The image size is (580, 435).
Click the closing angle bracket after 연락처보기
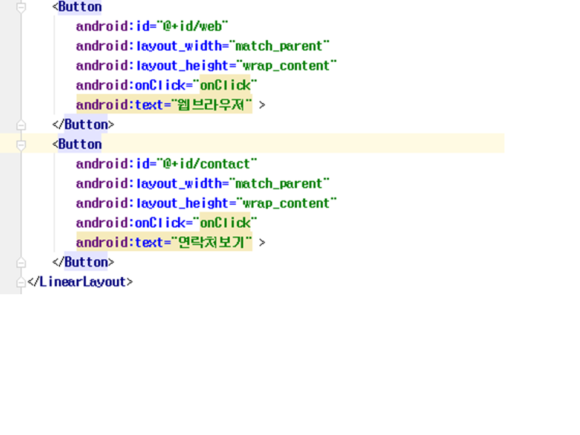pyautogui.click(x=262, y=243)
